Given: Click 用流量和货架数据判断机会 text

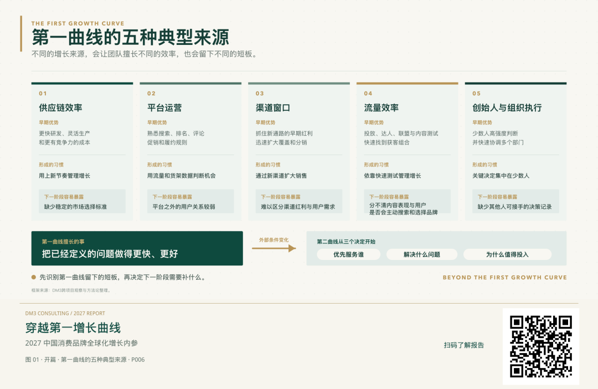Looking at the screenshot, I should pyautogui.click(x=182, y=176).
